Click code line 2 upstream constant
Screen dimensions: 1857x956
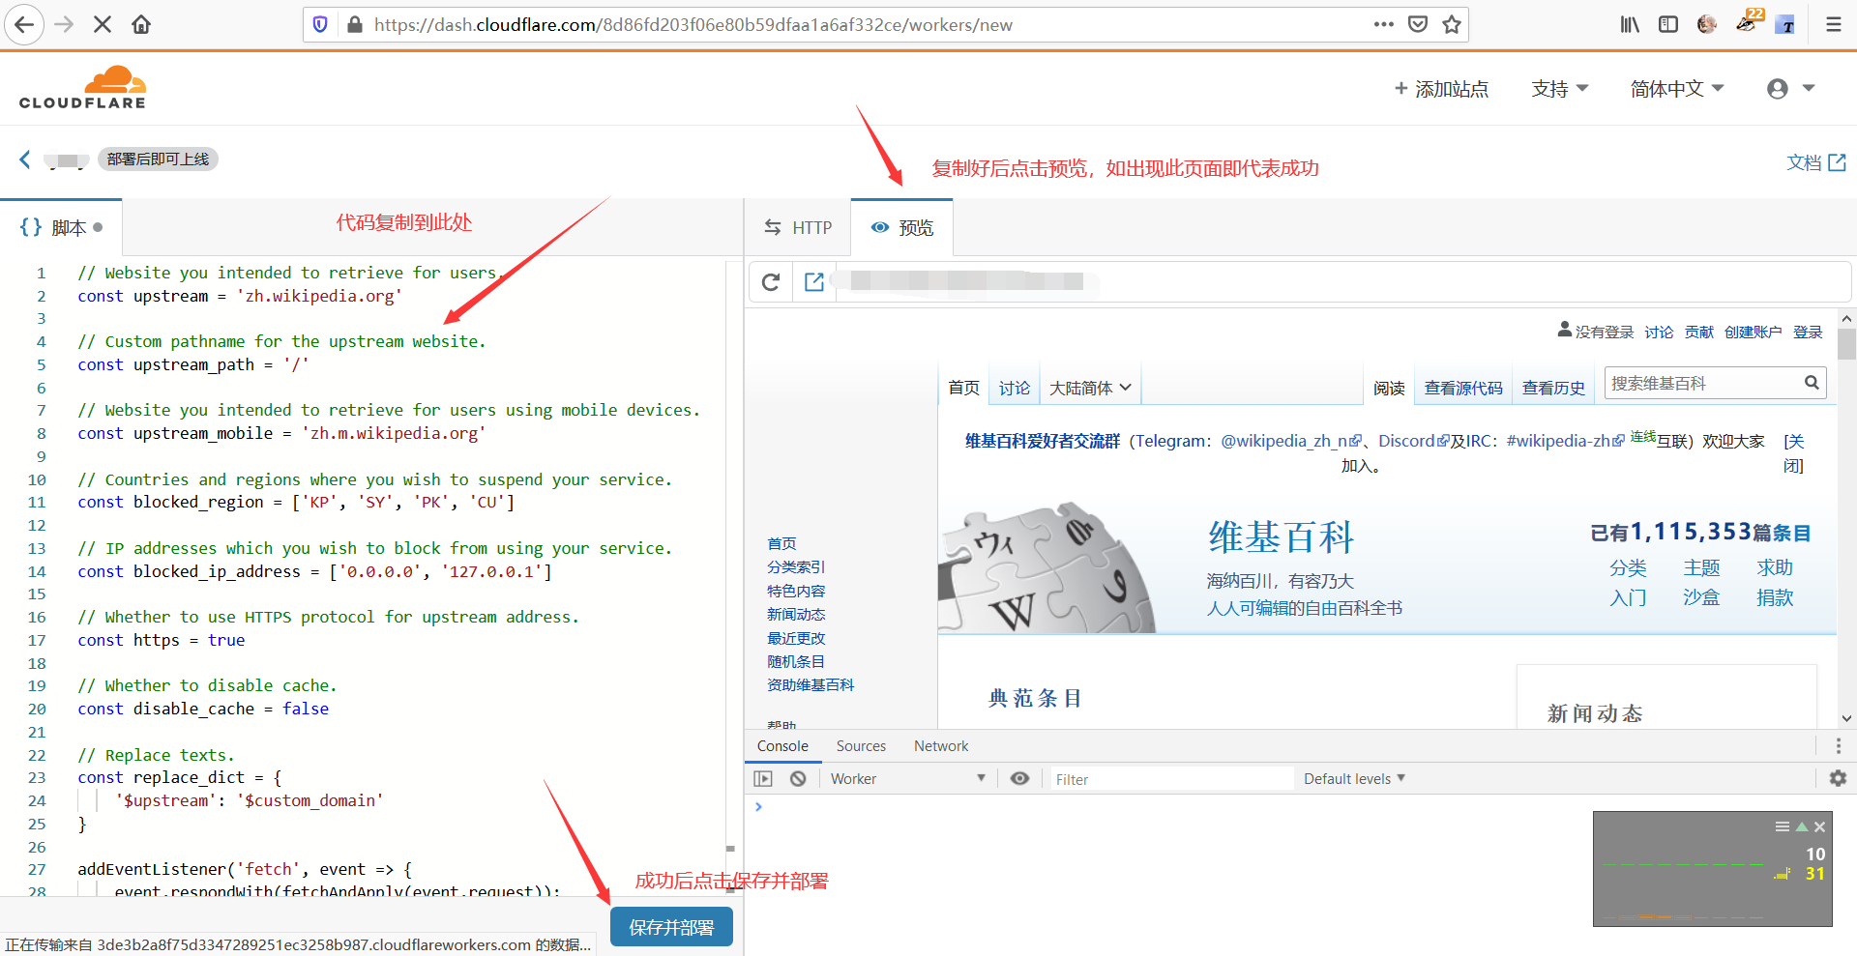coord(240,296)
